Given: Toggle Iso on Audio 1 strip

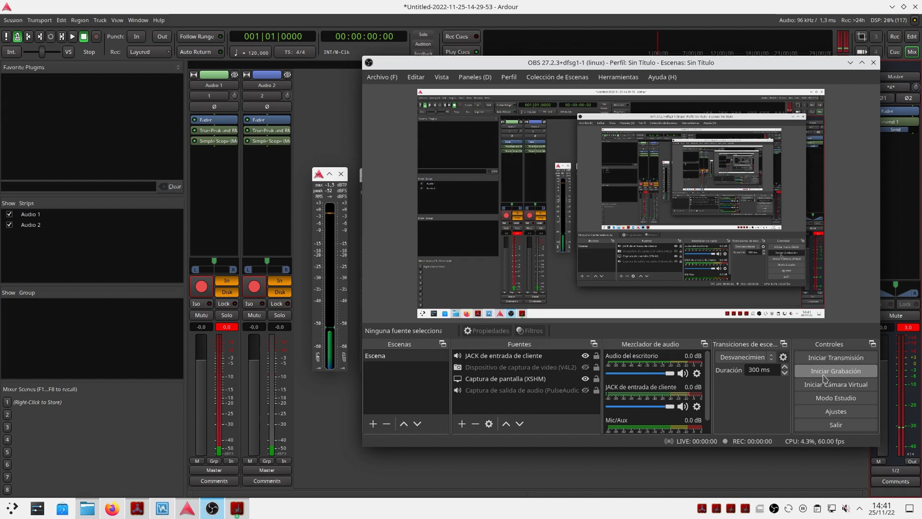Looking at the screenshot, I should (x=201, y=304).
